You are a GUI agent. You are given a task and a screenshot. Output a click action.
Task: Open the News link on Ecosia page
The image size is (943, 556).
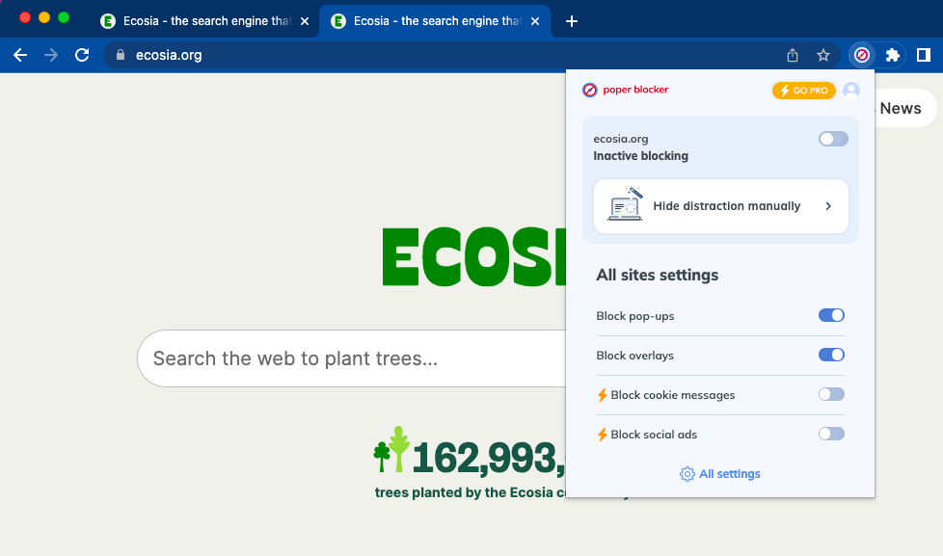(x=900, y=108)
